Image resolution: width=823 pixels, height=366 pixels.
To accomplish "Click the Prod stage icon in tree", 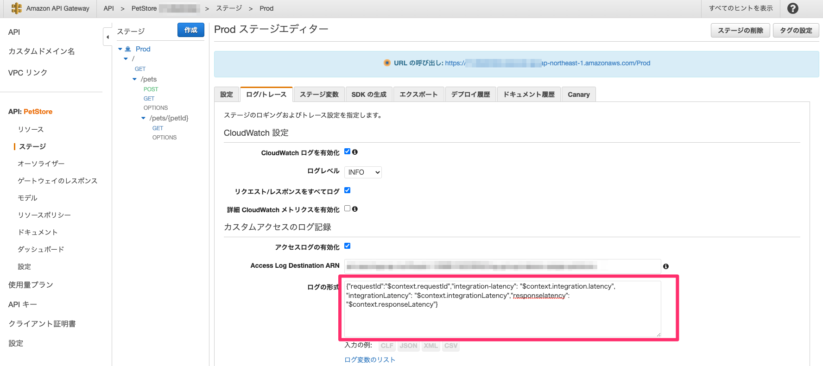I will [128, 49].
